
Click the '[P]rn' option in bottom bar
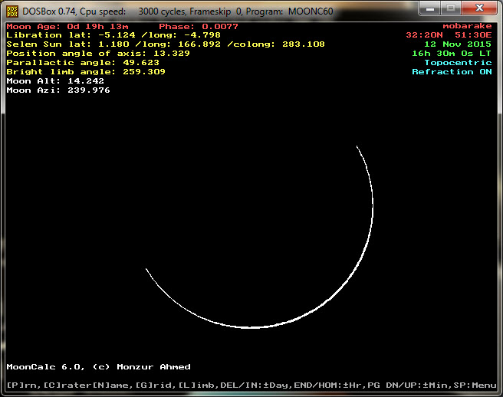tap(21, 386)
